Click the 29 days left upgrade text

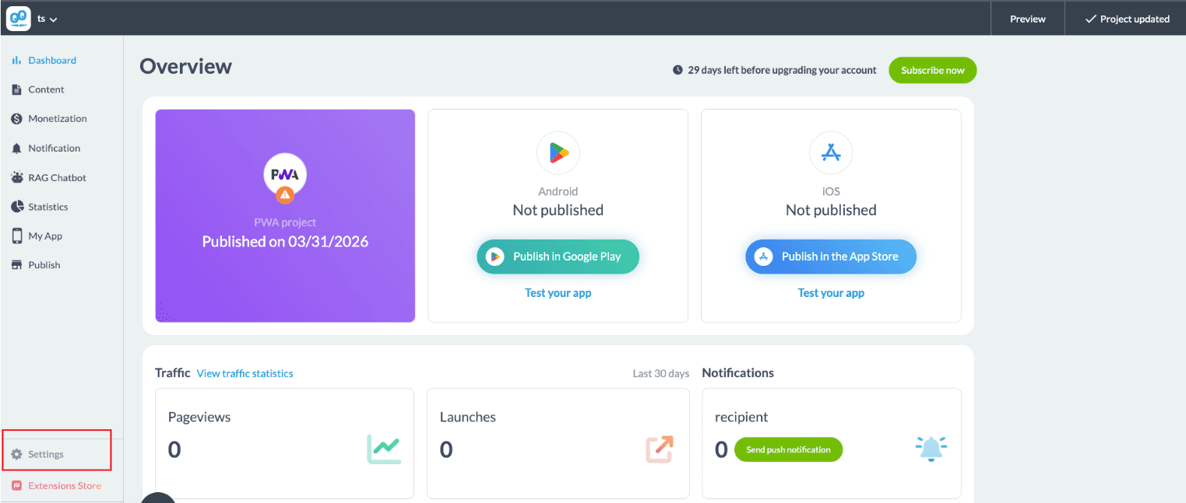tap(782, 70)
